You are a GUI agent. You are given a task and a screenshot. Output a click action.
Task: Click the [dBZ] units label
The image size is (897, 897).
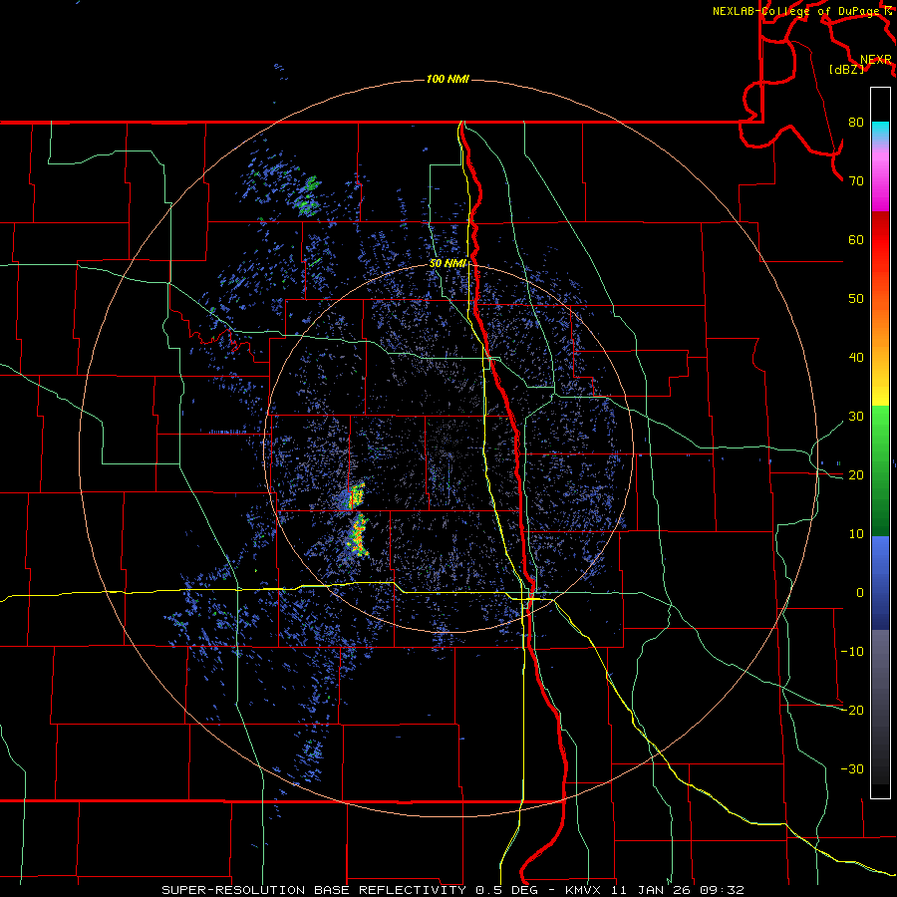pos(846,70)
